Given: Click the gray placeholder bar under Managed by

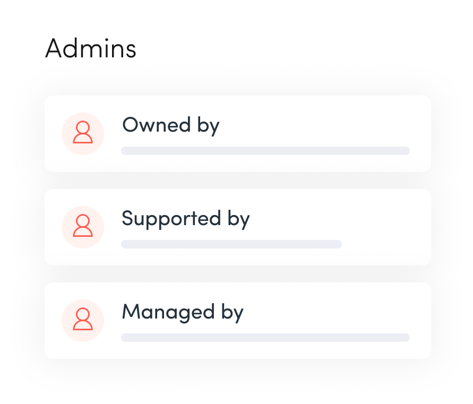Looking at the screenshot, I should pos(265,338).
